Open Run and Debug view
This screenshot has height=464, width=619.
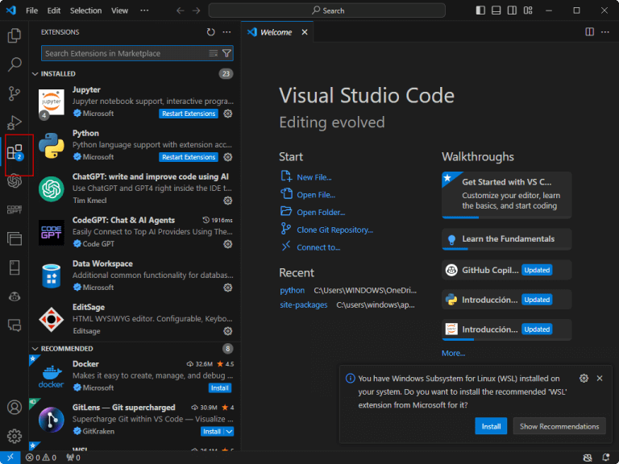[15, 122]
